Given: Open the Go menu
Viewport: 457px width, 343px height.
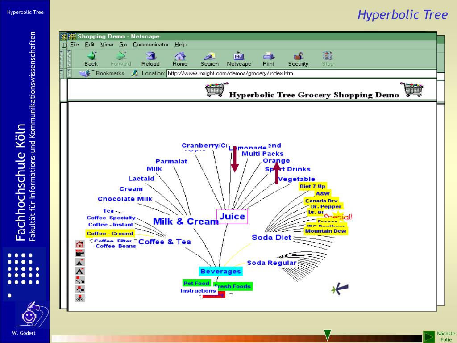Looking at the screenshot, I should click(x=123, y=45).
